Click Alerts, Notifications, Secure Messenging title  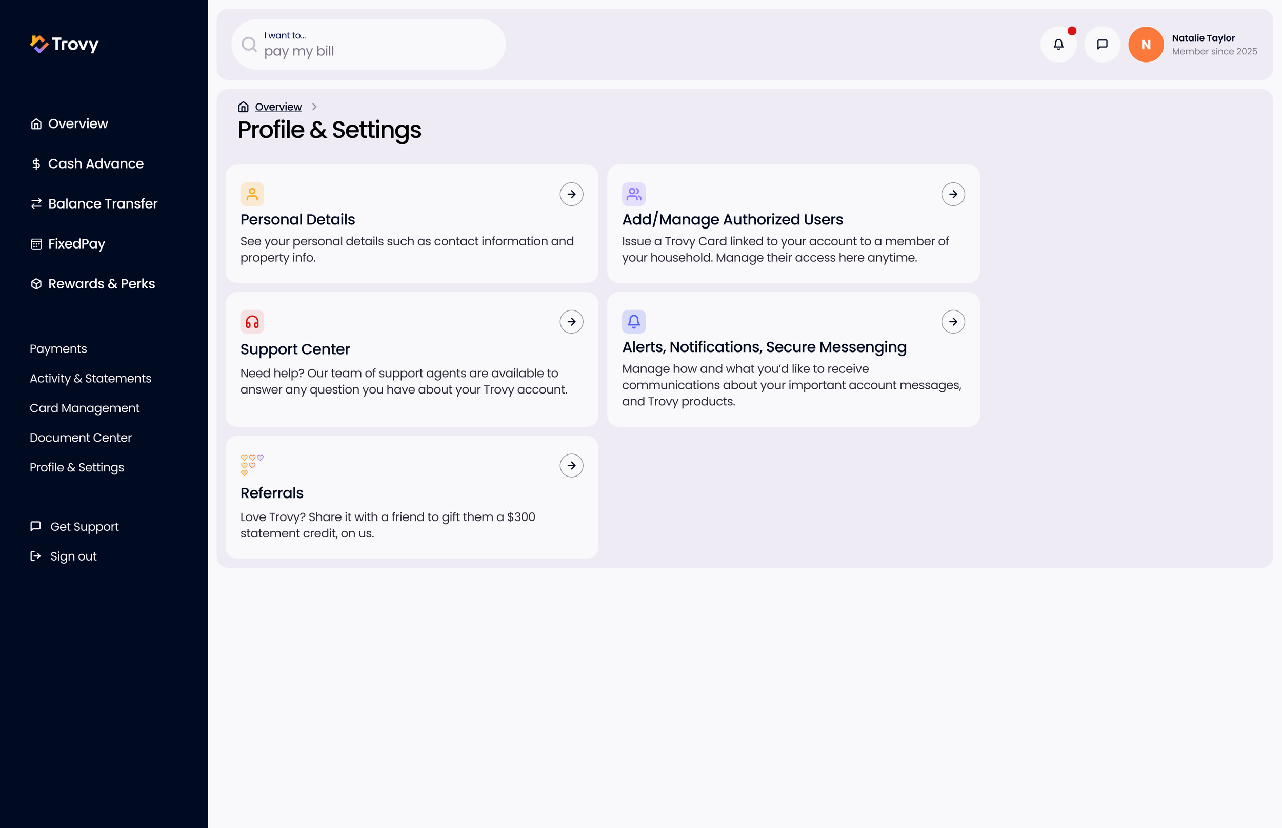(x=764, y=347)
